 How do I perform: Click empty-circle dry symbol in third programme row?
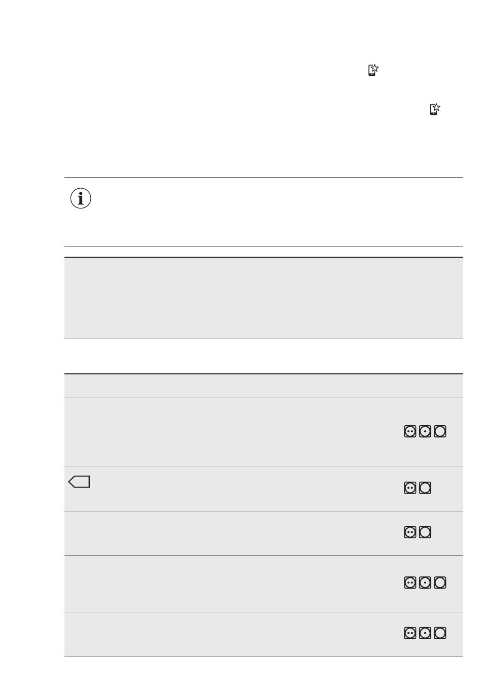click(425, 532)
